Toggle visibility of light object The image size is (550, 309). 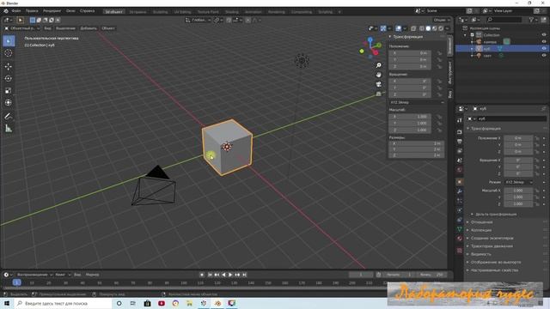pos(544,55)
